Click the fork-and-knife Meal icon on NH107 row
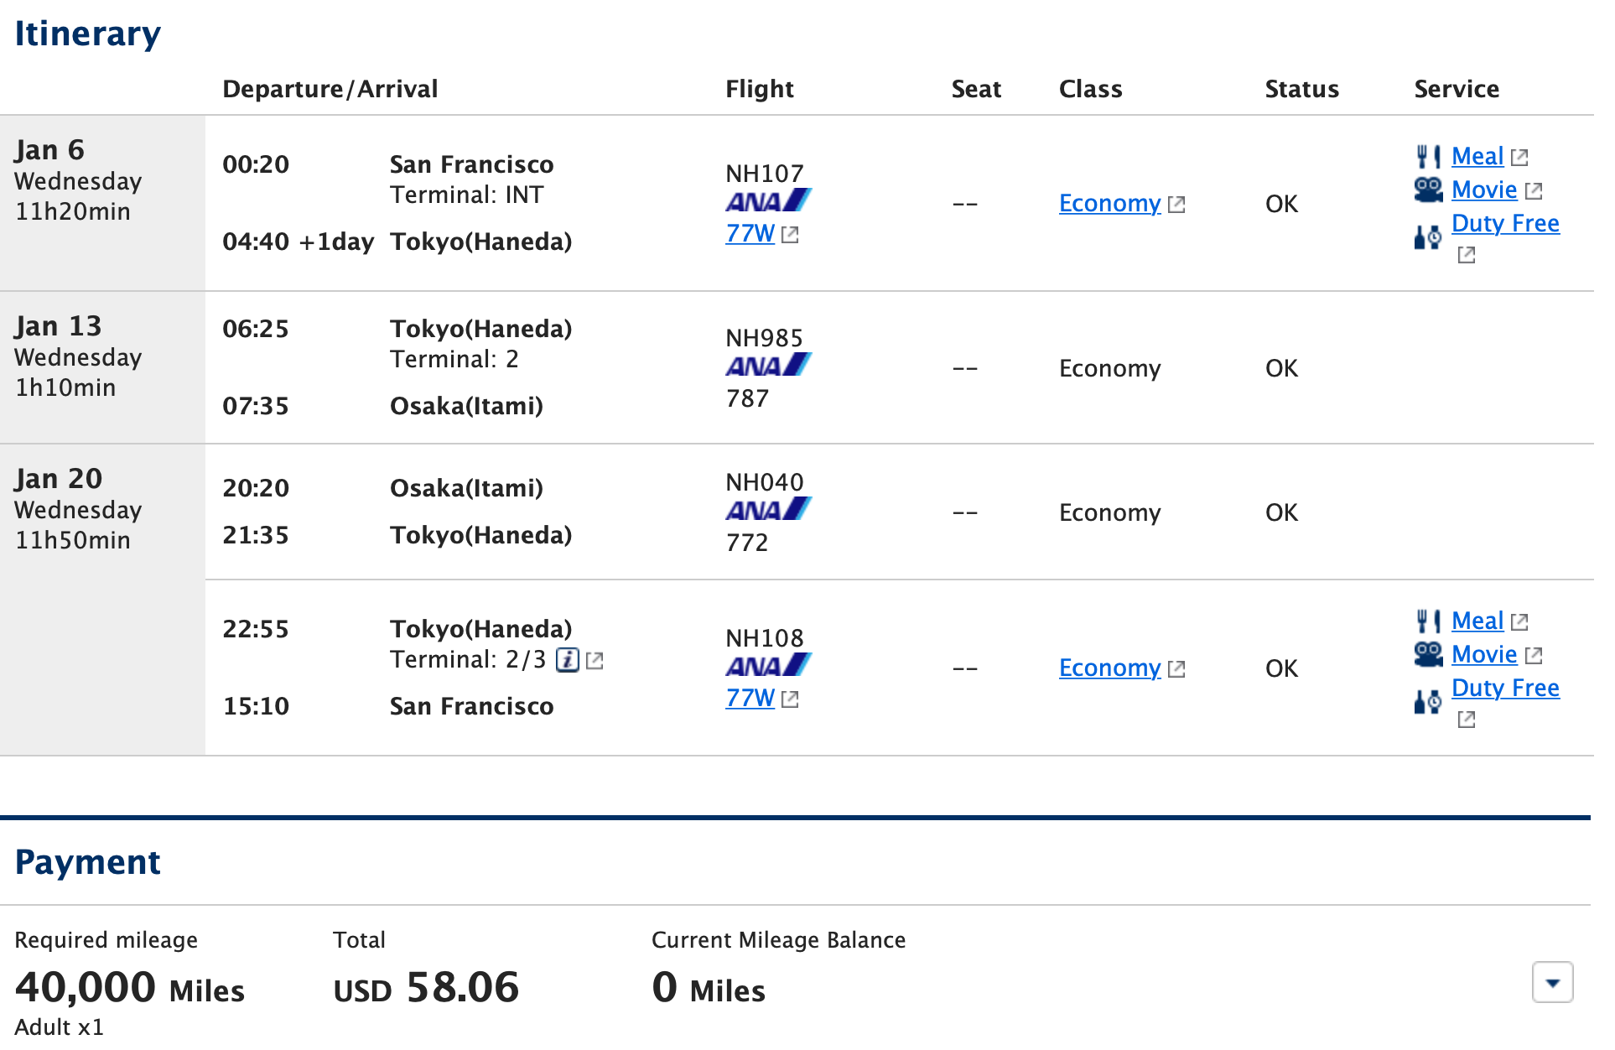 (x=1427, y=156)
